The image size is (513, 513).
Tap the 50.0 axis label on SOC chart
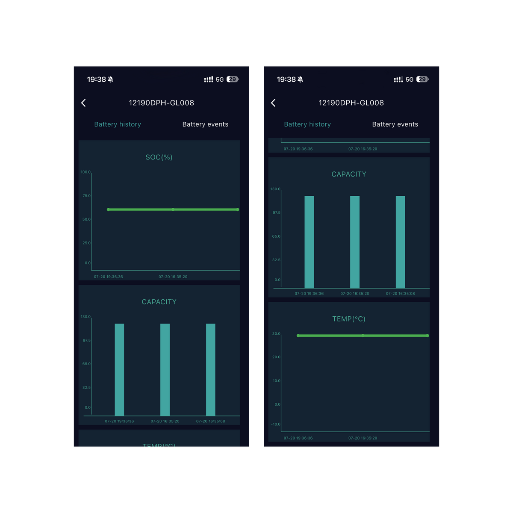(x=87, y=219)
